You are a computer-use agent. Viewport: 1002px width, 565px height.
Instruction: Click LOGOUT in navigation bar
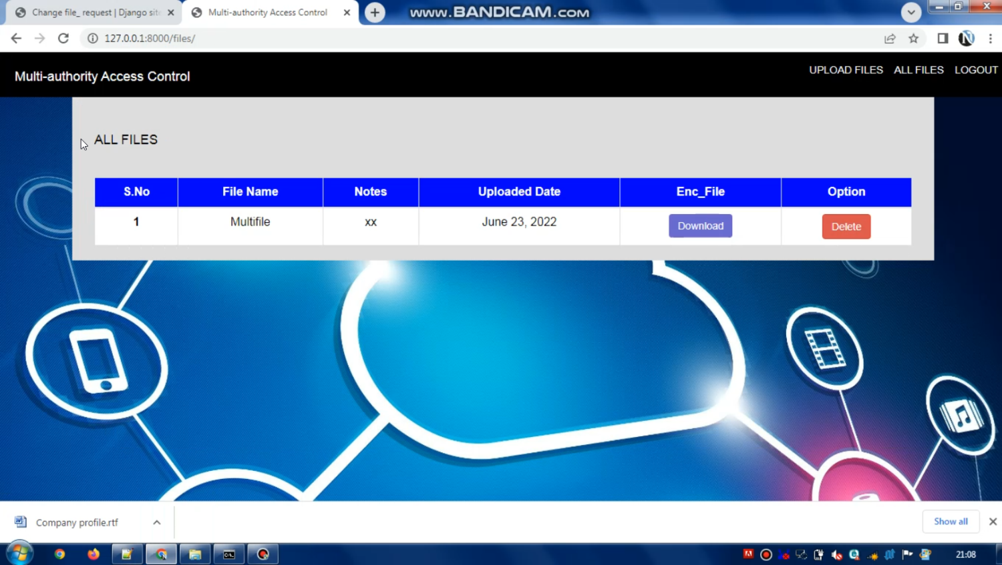pos(975,70)
